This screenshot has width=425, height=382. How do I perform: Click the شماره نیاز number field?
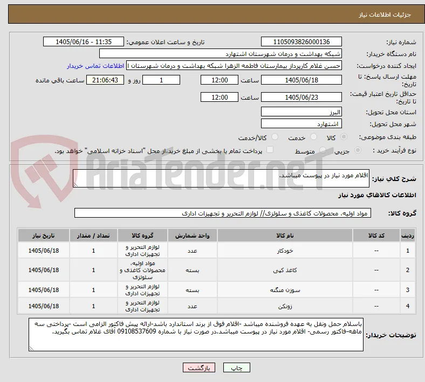(301, 41)
